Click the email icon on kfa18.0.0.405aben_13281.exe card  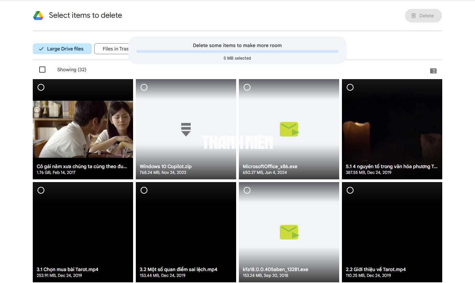(289, 232)
